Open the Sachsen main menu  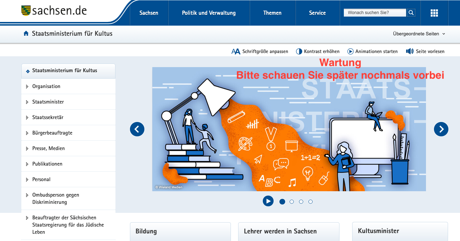pos(149,13)
